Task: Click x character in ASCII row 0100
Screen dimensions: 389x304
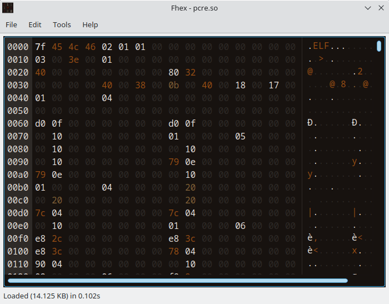Action: click(x=355, y=251)
